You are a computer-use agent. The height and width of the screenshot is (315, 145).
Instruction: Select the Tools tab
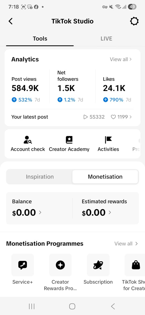tap(40, 38)
